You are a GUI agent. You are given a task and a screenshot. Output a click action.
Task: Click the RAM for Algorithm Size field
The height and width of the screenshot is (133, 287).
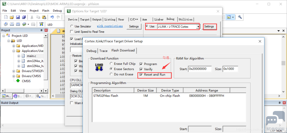(230, 69)
